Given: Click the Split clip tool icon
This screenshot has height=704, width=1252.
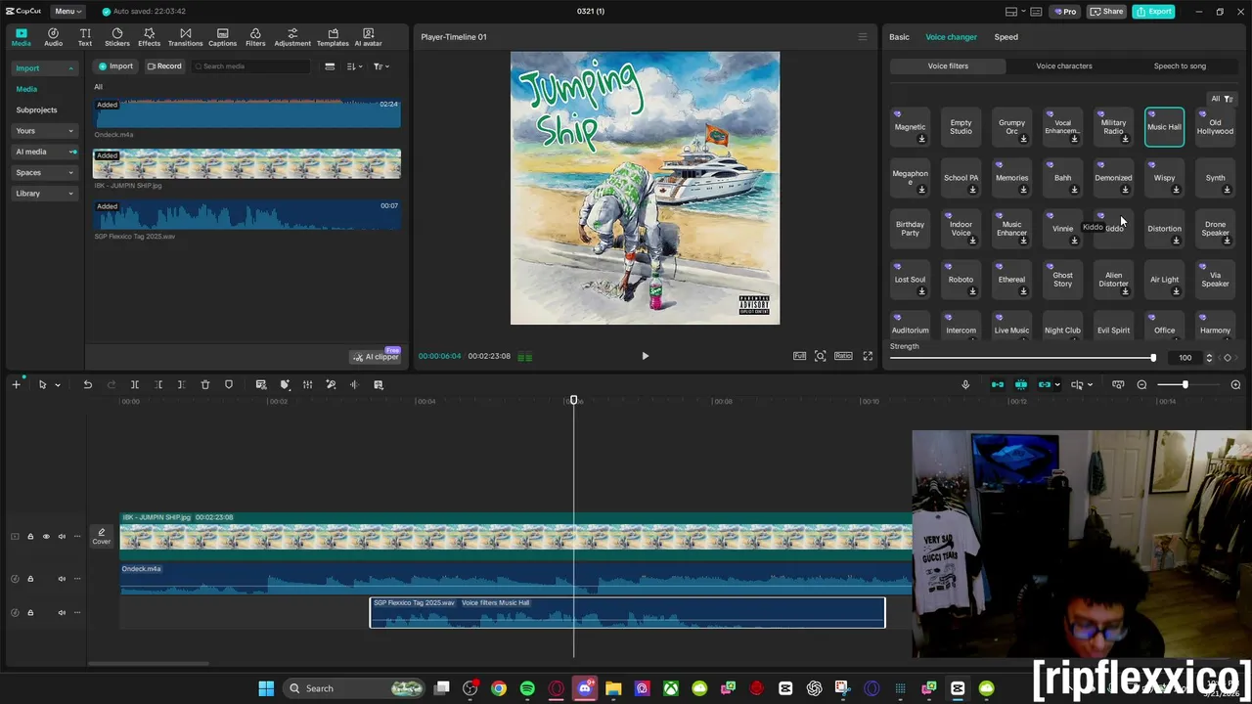Looking at the screenshot, I should pyautogui.click(x=135, y=384).
